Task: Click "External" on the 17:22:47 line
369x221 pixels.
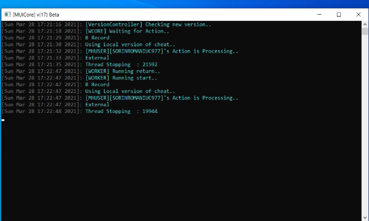Action: [97, 105]
